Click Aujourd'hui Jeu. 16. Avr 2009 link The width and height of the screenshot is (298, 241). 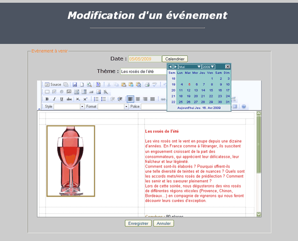199,108
